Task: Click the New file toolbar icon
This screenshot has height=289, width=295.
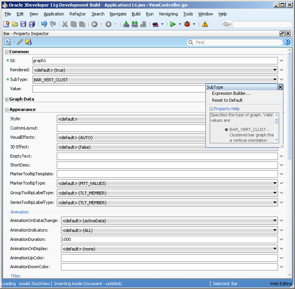Action: (x=7, y=24)
